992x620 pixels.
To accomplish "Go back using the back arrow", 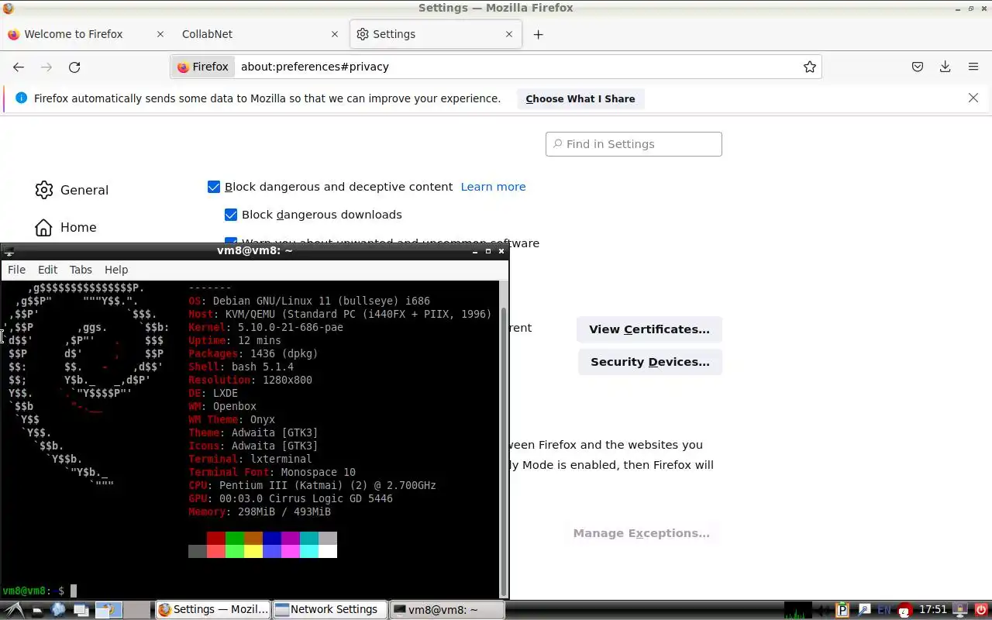I will 19,67.
